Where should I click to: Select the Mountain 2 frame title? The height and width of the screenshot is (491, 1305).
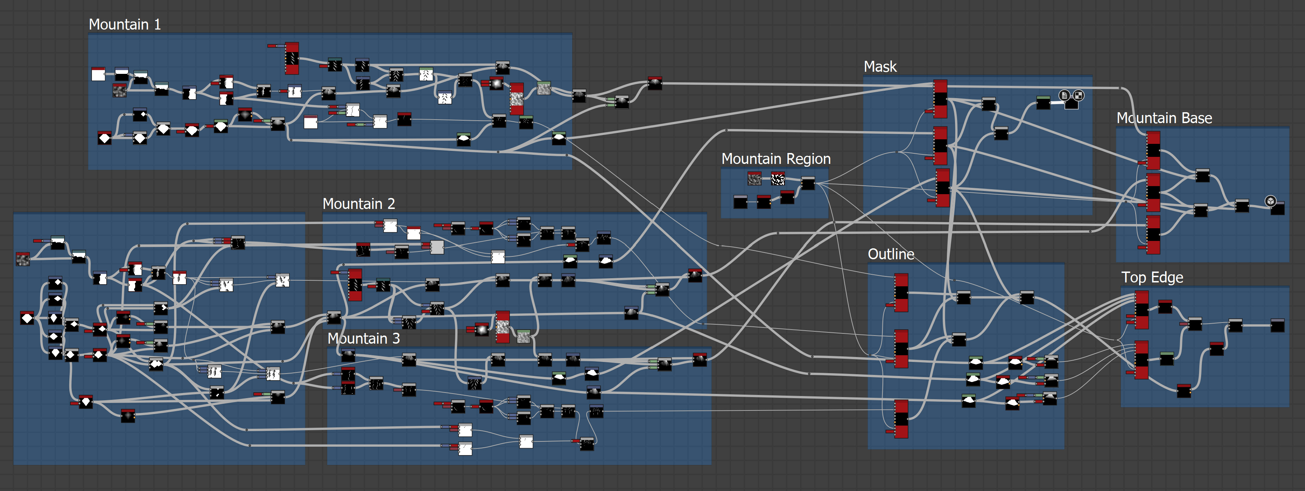(x=359, y=204)
